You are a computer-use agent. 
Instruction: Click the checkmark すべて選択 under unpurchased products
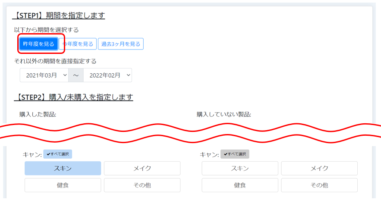235,154
